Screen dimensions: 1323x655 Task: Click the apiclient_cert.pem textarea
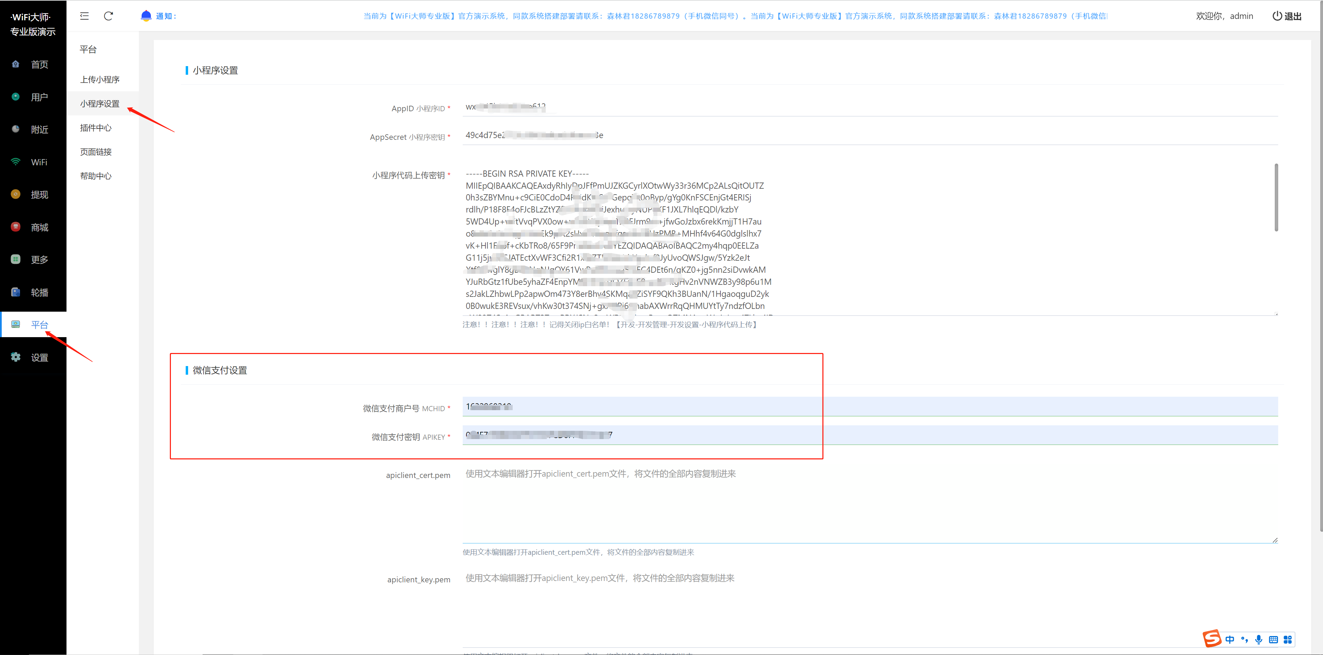870,503
